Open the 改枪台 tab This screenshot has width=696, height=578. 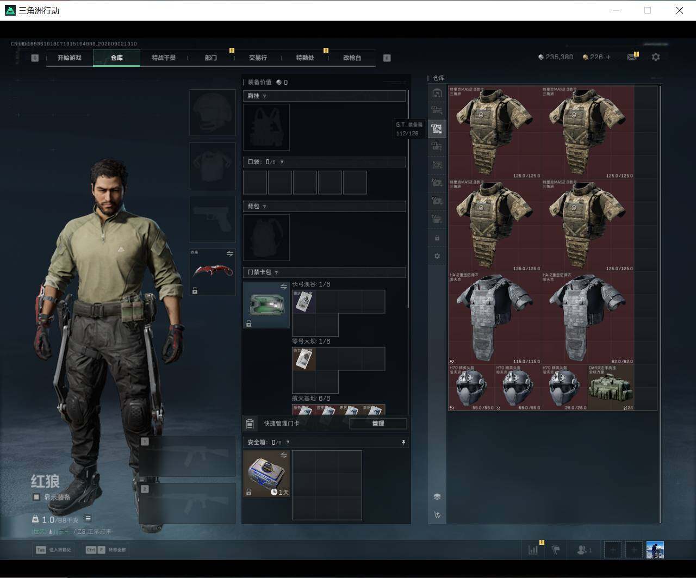352,58
